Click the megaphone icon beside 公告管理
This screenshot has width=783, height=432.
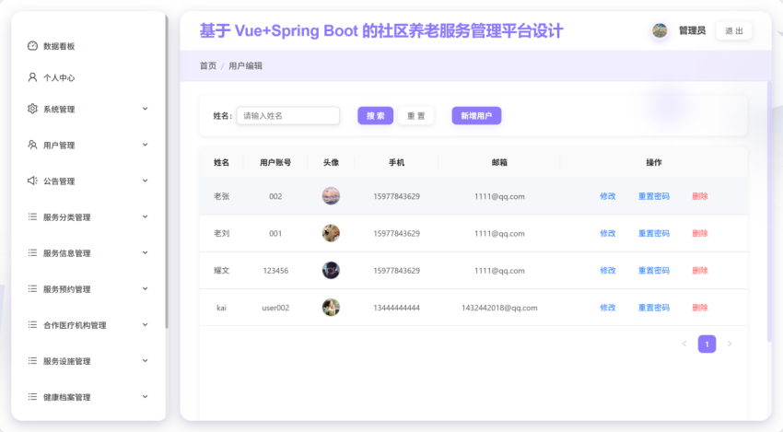pyautogui.click(x=32, y=181)
